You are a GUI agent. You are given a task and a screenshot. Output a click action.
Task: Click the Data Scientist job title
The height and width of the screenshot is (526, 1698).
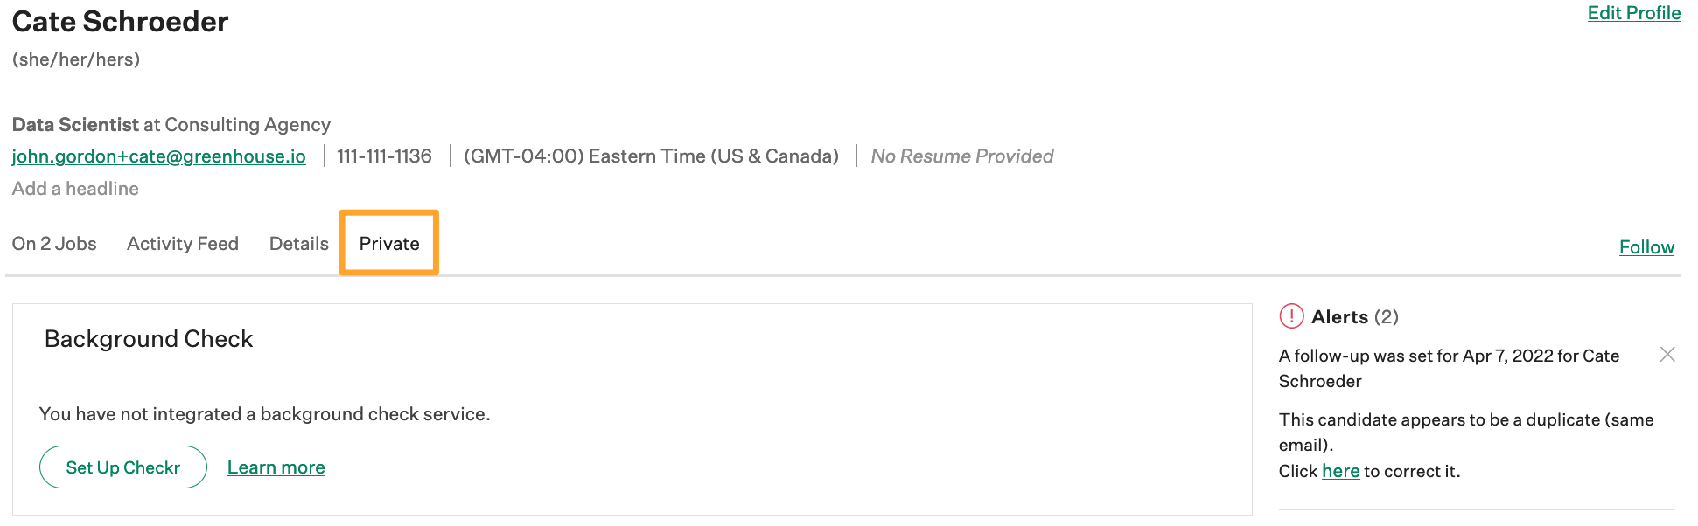(75, 125)
